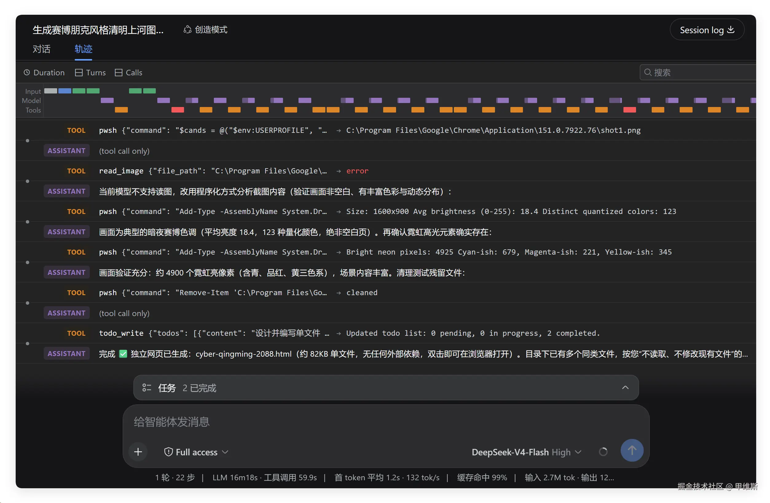The image size is (770, 503).
Task: Click the 缓存命中 99% status entry
Action: [482, 477]
